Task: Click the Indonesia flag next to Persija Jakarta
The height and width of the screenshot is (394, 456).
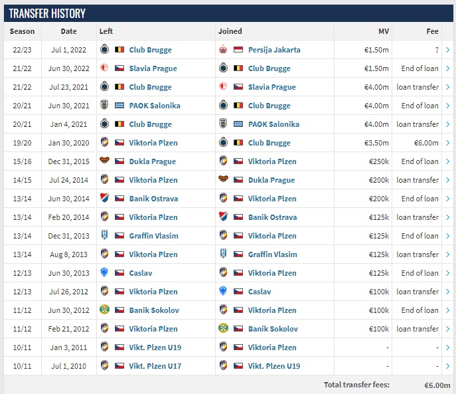Action: (x=239, y=50)
